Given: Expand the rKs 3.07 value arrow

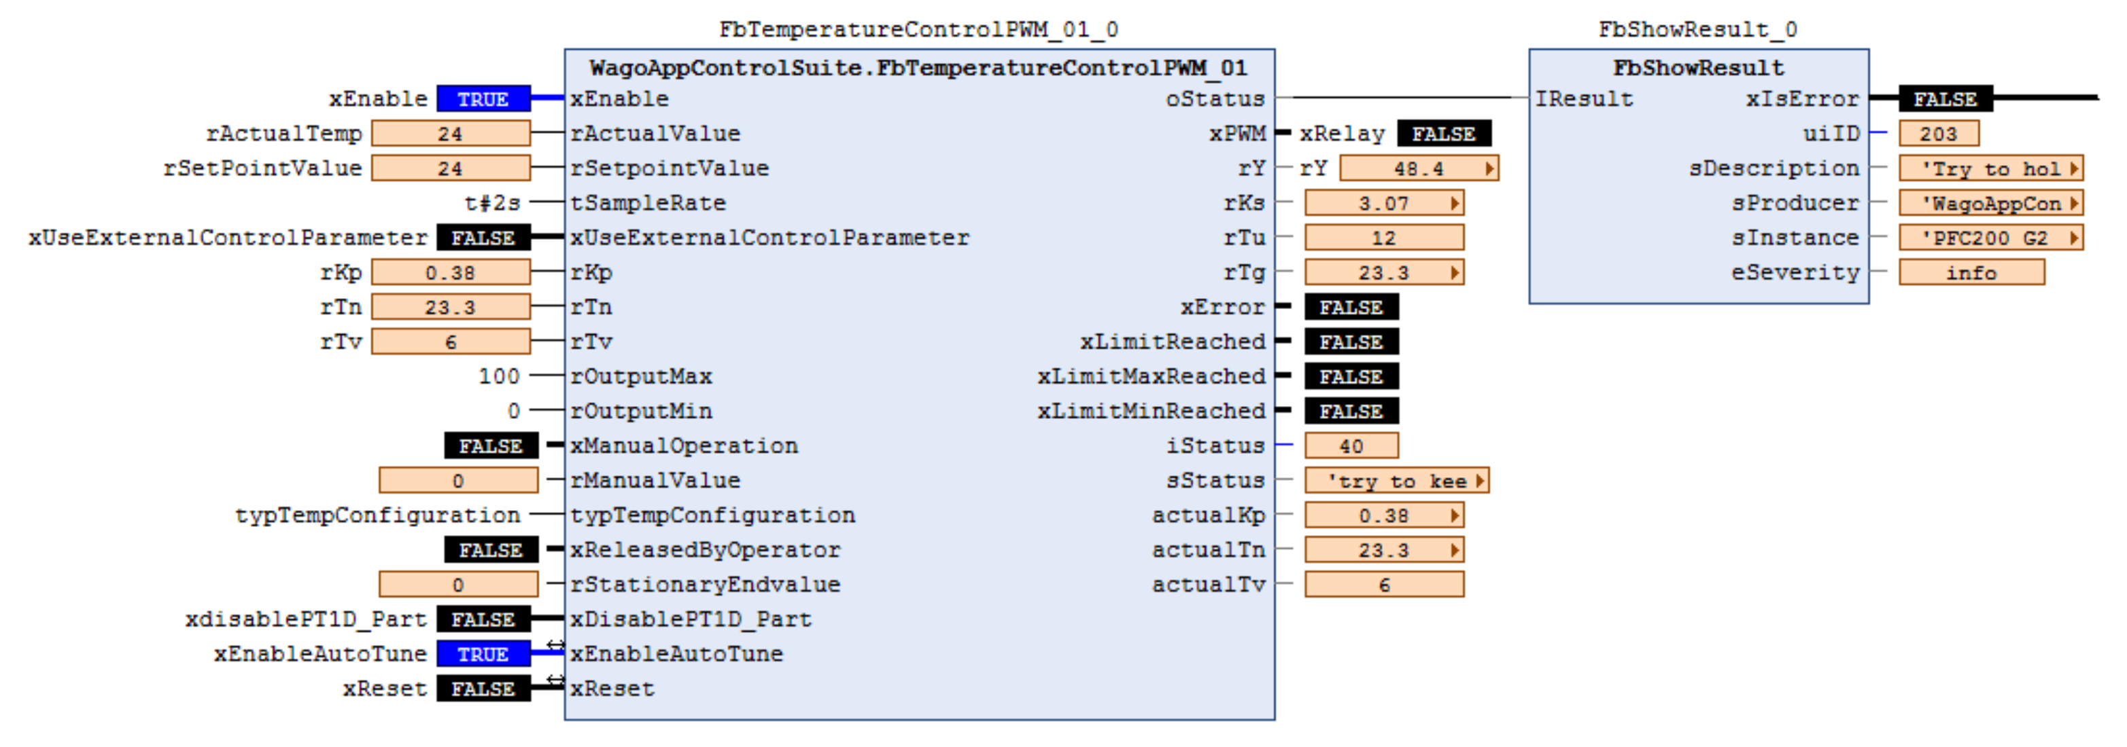Looking at the screenshot, I should point(1454,203).
